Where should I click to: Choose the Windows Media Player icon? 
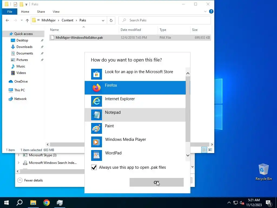[97, 142]
